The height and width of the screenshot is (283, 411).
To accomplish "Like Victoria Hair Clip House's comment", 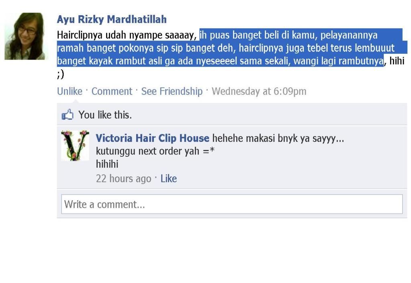I will coord(169,178).
